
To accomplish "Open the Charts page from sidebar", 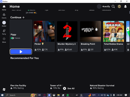I will pyautogui.click(x=4, y=16).
